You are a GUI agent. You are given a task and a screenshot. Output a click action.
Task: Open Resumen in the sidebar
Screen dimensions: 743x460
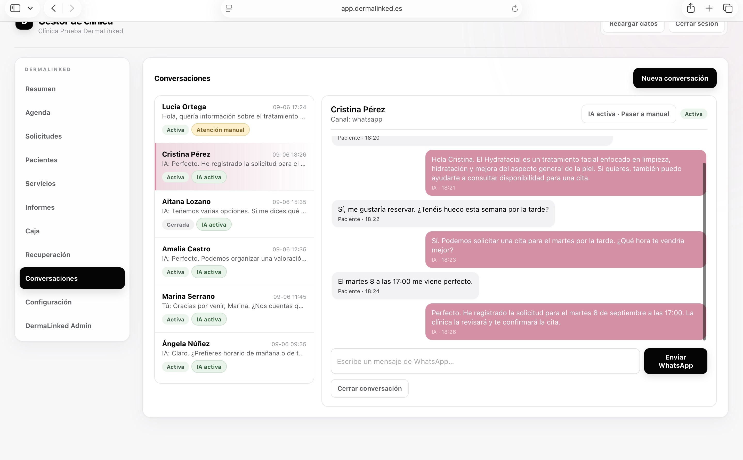pyautogui.click(x=72, y=89)
